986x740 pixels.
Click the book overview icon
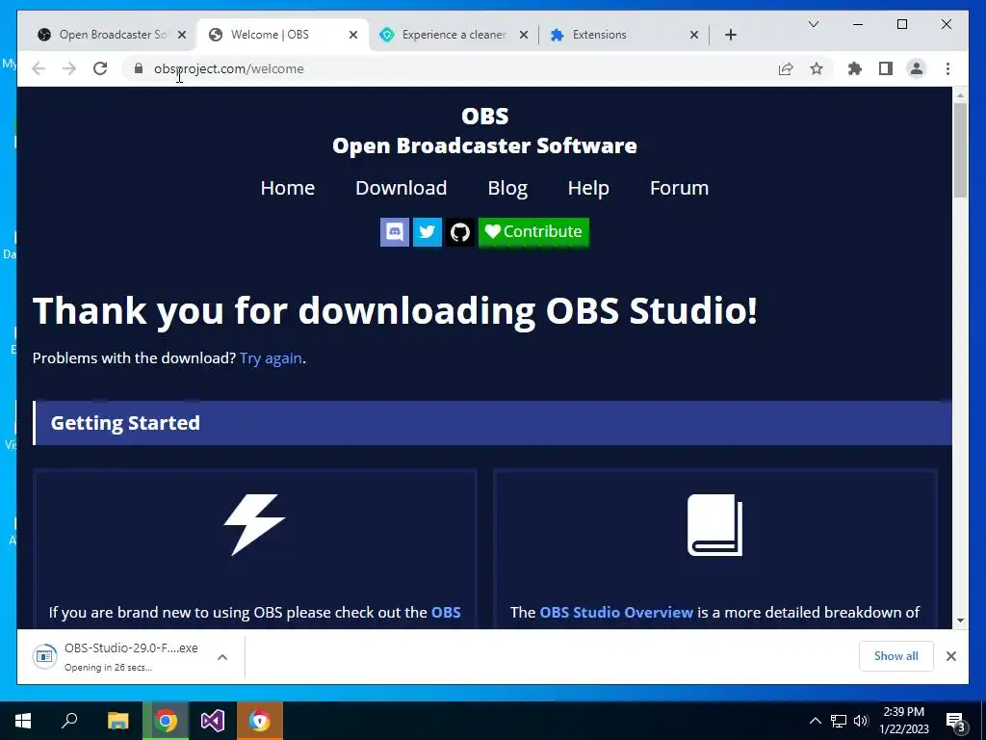click(715, 525)
